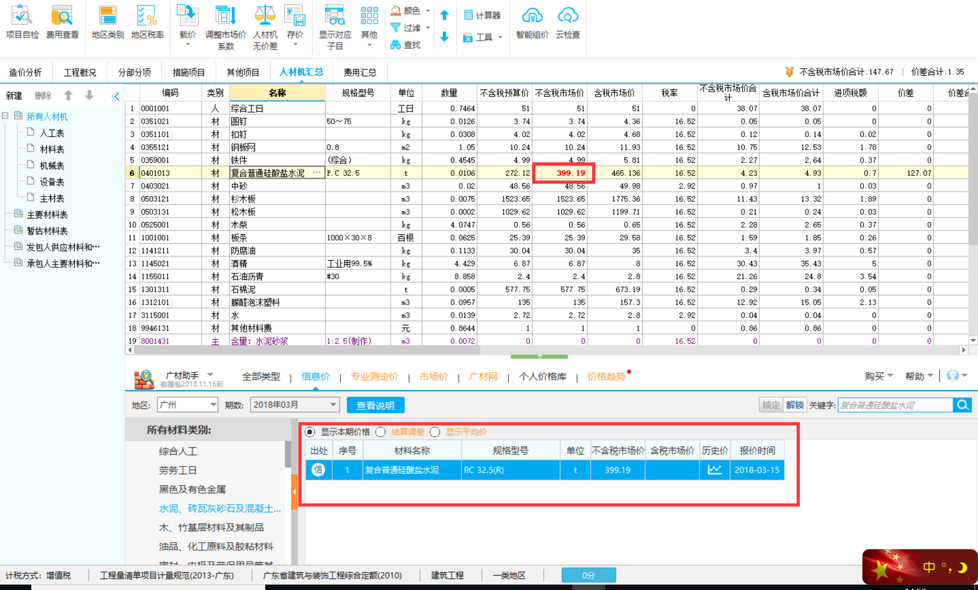The width and height of the screenshot is (978, 590).
Task: Move item up in left panel toolbar
Action: [x=68, y=95]
